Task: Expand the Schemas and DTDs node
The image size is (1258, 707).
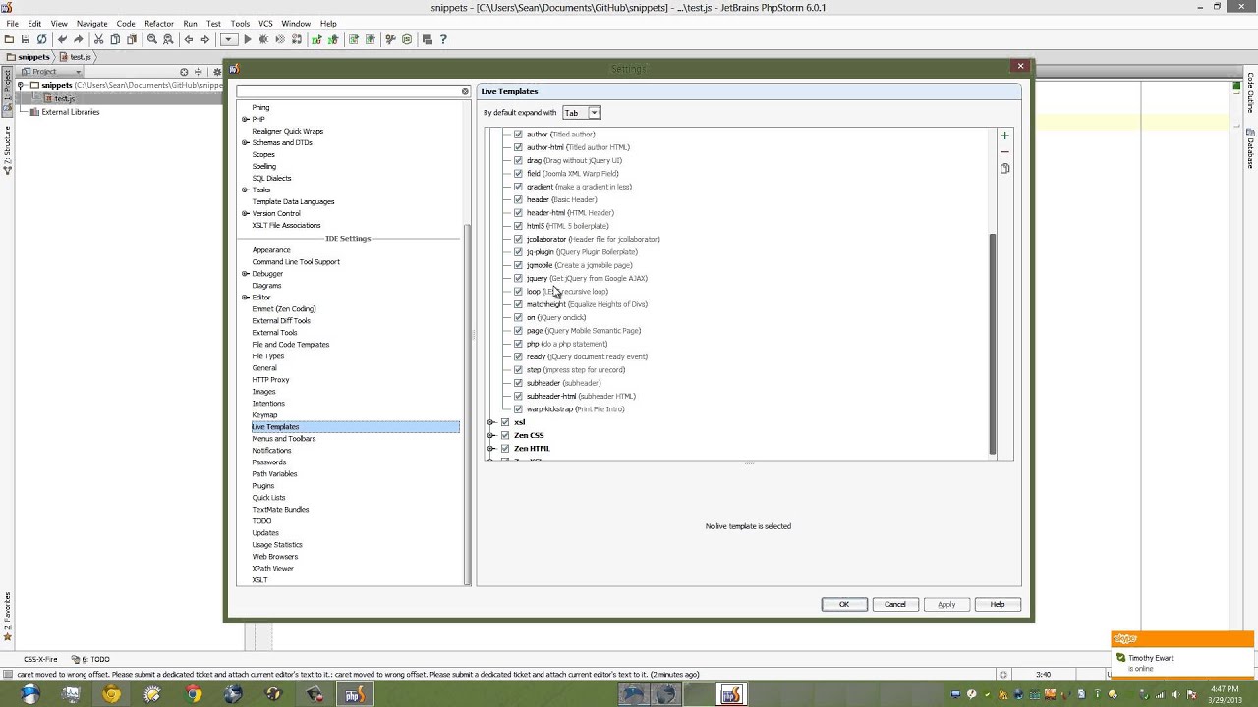Action: pos(245,142)
